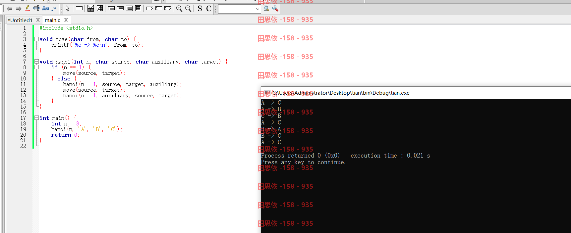
Task: Click the 'return 0;' statement
Action: pyautogui.click(x=65, y=135)
